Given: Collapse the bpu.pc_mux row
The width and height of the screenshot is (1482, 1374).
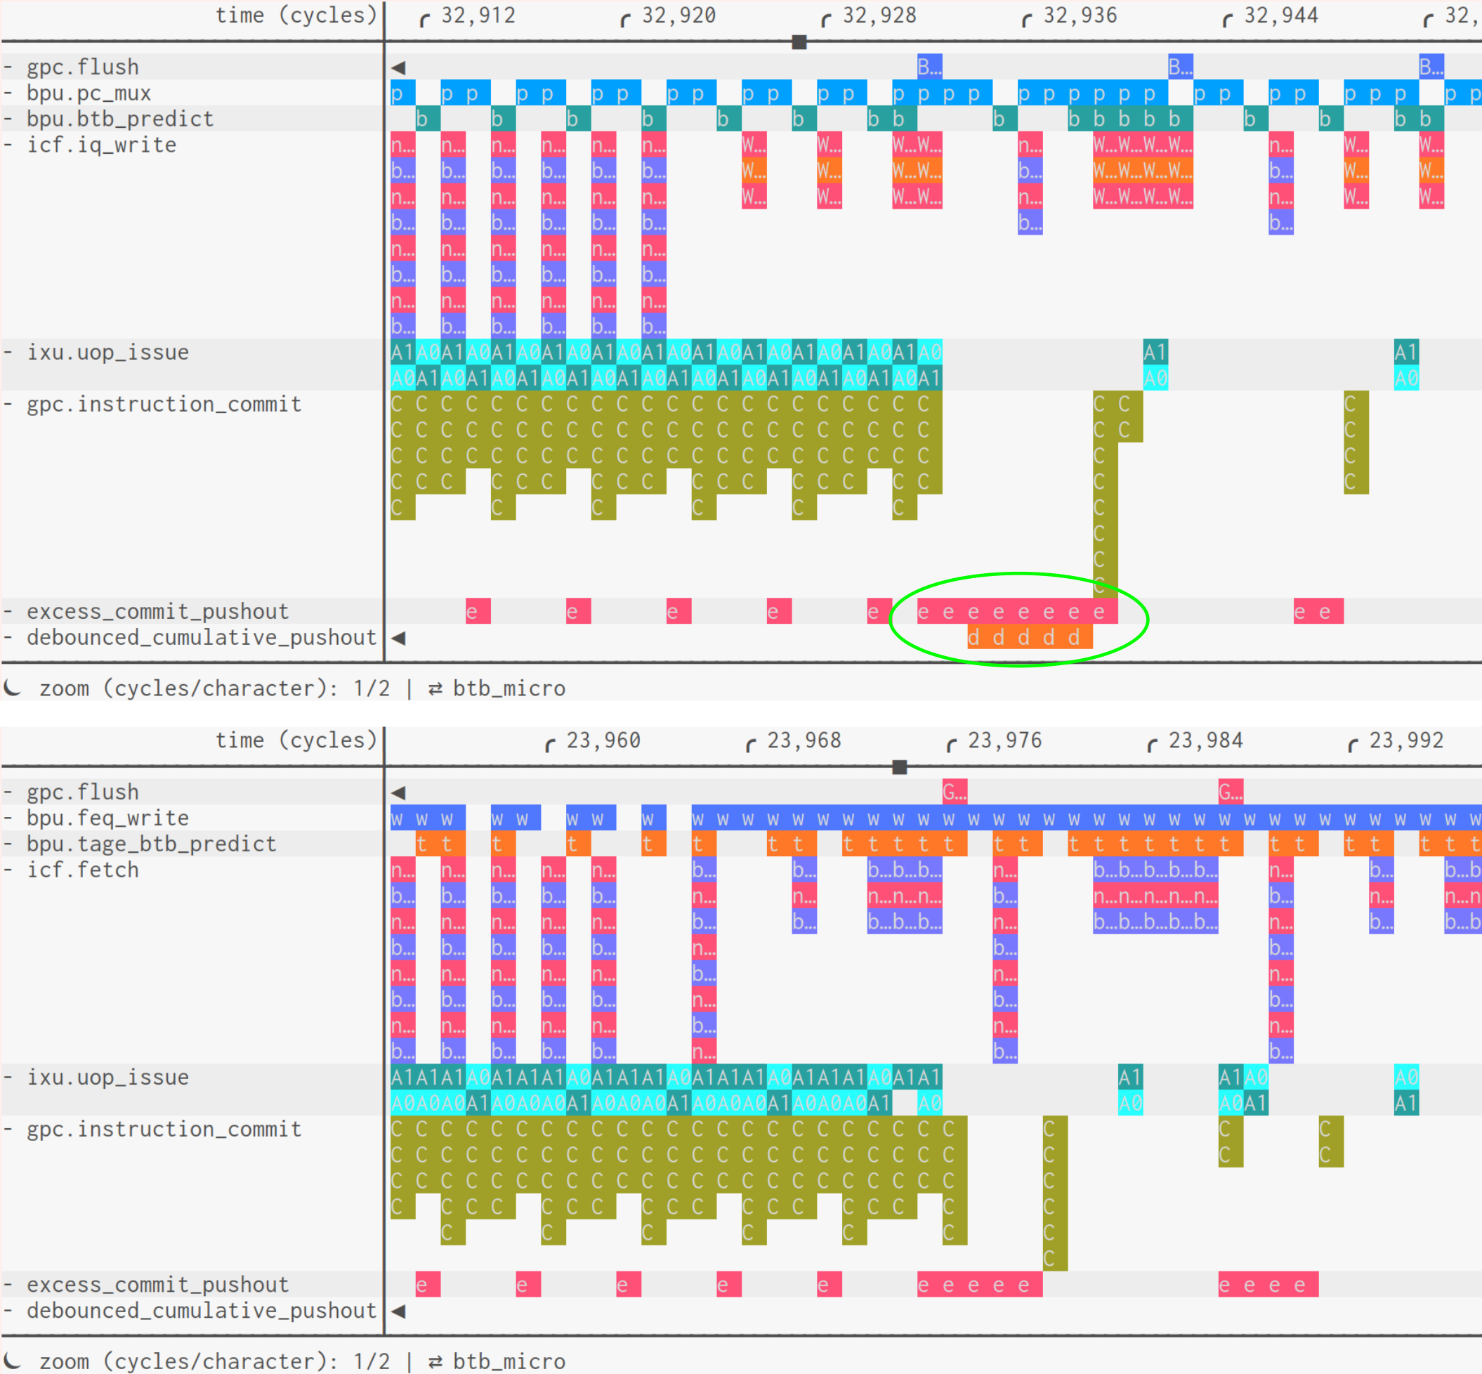Looking at the screenshot, I should point(8,93).
